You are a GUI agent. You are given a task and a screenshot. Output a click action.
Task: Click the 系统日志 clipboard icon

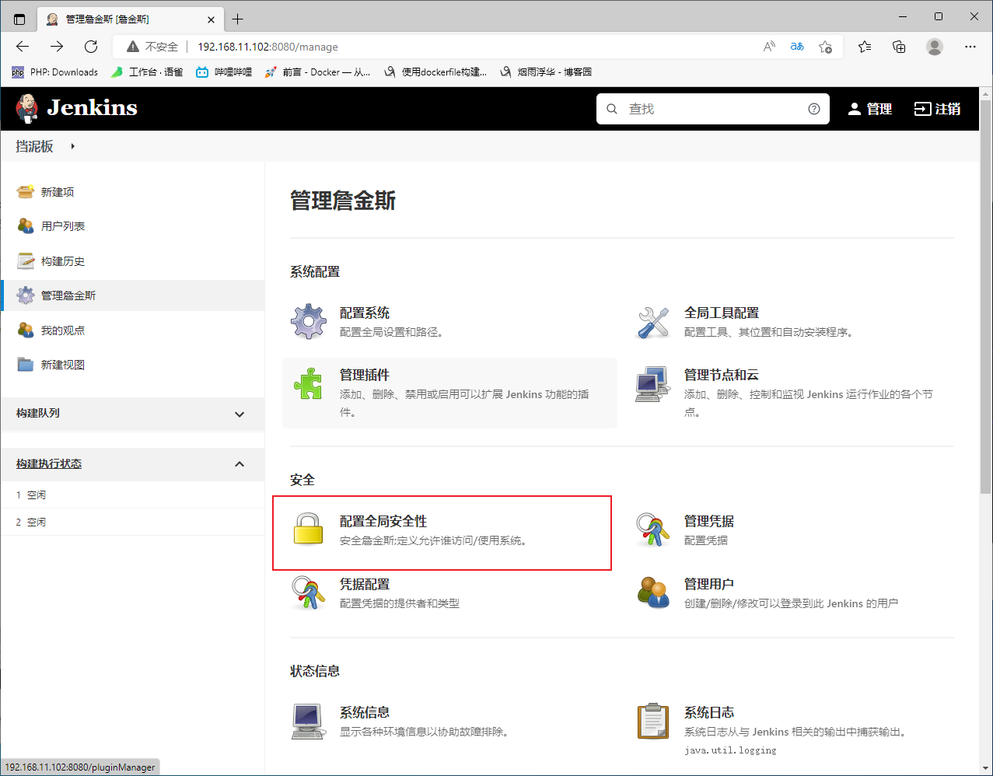pyautogui.click(x=653, y=721)
